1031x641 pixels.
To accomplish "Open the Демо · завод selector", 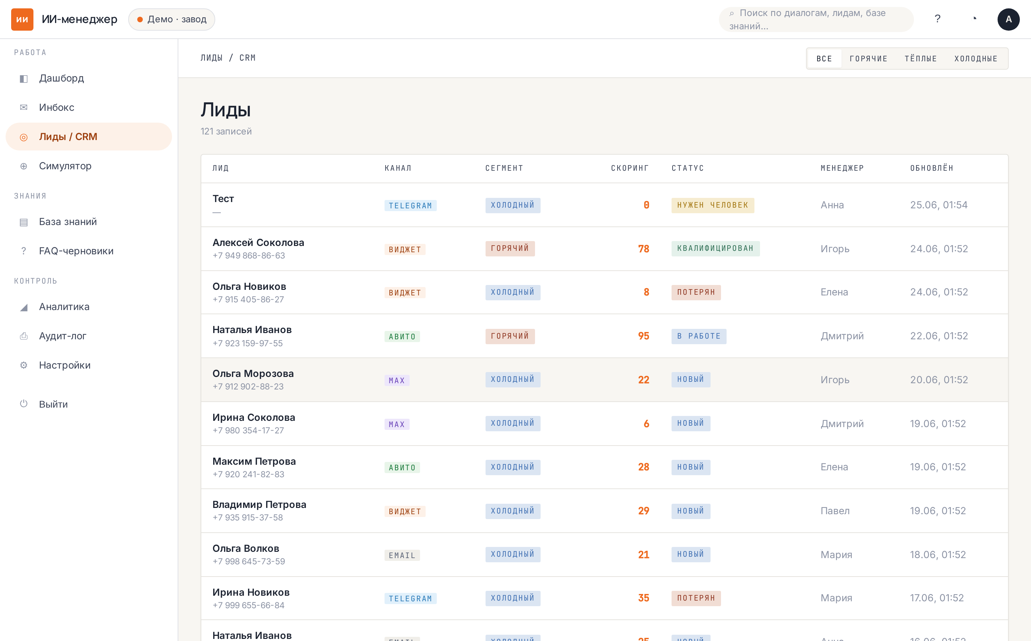I will click(172, 20).
